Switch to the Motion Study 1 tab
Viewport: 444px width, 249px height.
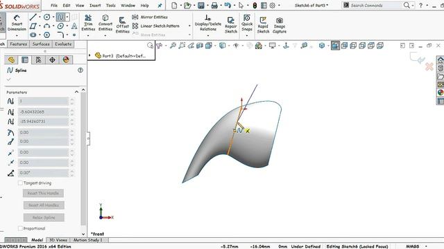pyautogui.click(x=88, y=240)
